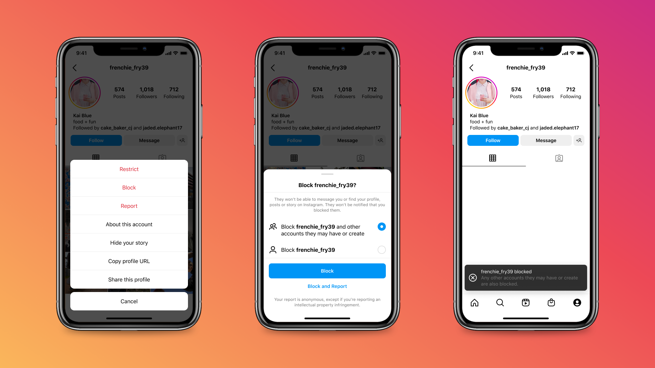Viewport: 655px width, 368px height.
Task: Select Block frenchie_fry39 only radio button
Action: point(381,249)
